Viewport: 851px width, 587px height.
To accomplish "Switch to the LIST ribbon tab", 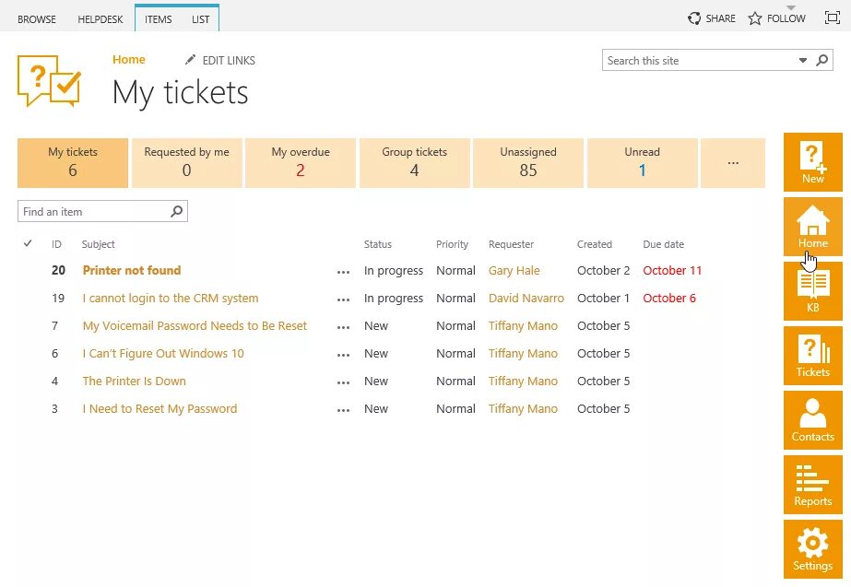I will pyautogui.click(x=200, y=19).
